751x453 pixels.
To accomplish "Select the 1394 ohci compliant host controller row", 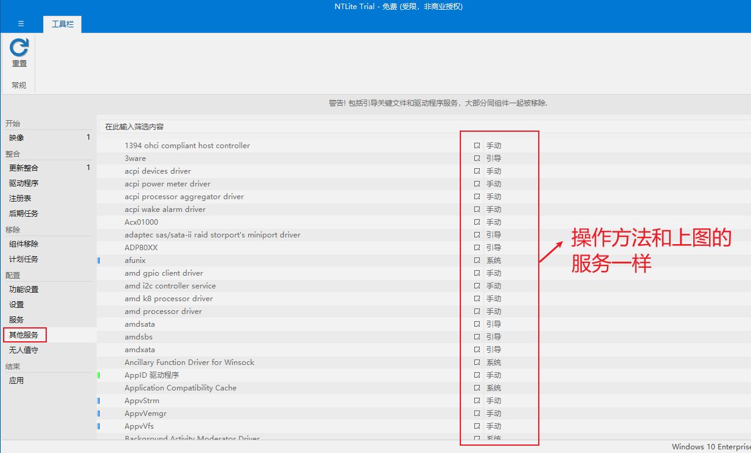I will pos(187,146).
